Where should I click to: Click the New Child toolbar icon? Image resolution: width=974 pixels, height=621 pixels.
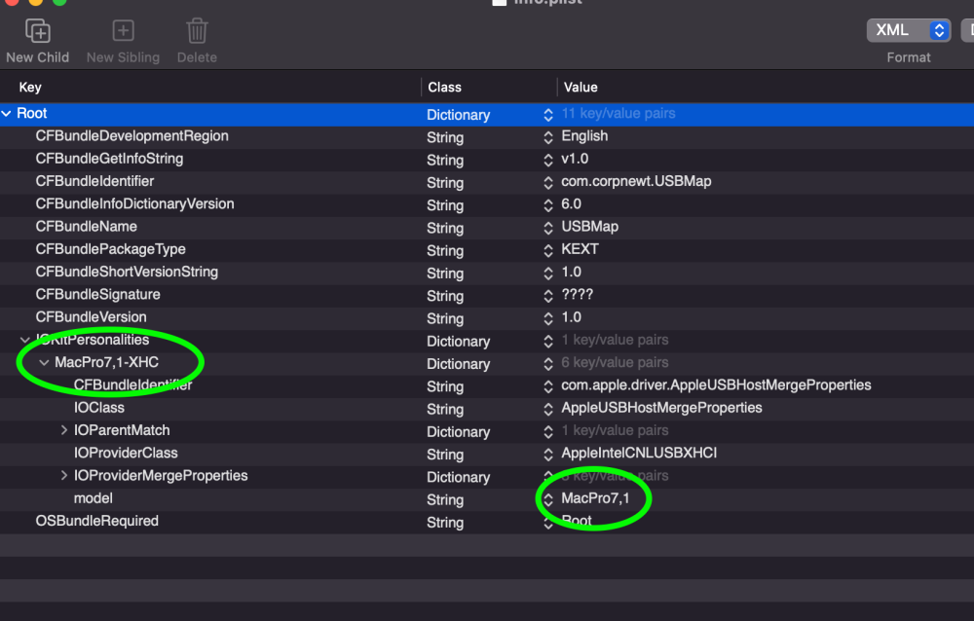(x=37, y=31)
